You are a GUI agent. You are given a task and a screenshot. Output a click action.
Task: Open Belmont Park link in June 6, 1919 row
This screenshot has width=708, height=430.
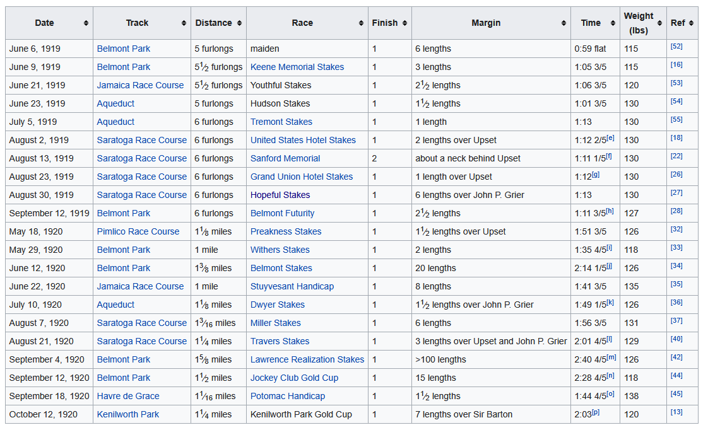click(123, 49)
